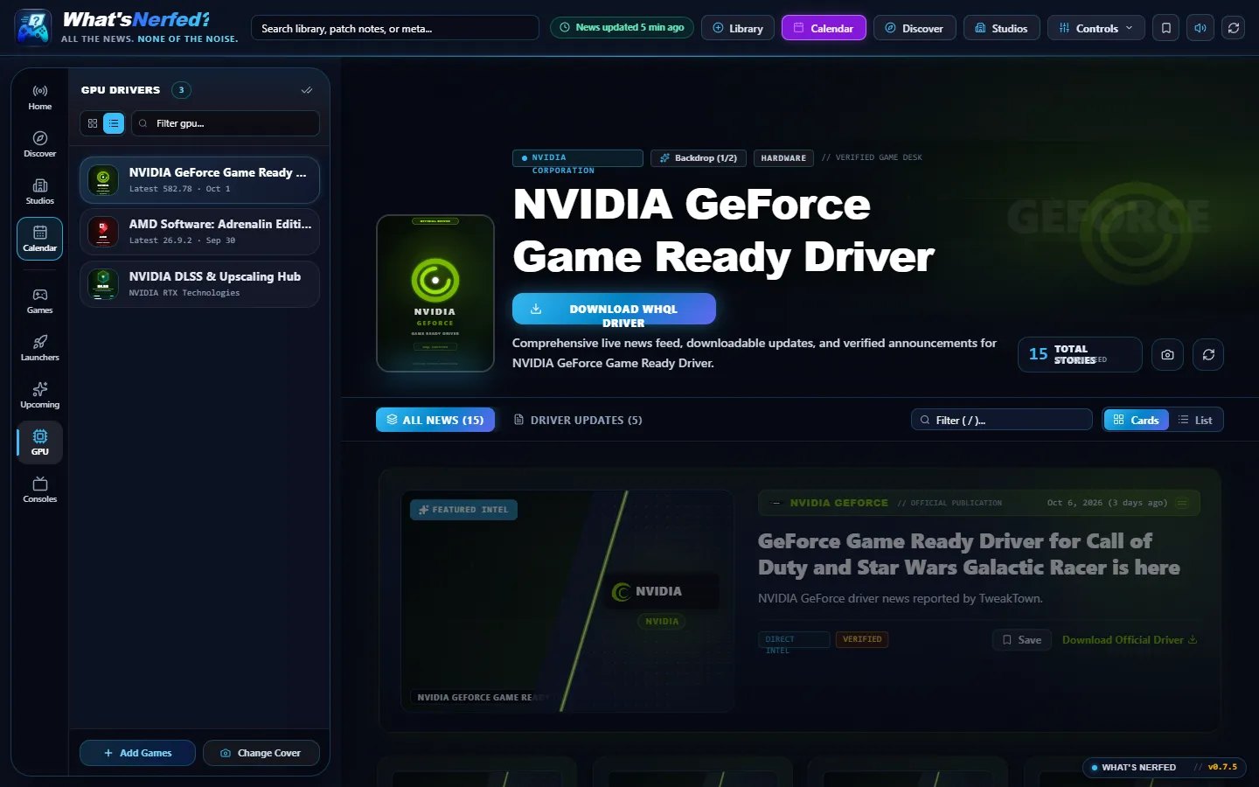Open Upcoming in the sidebar
Screen dimensions: 1259x787
pos(39,395)
